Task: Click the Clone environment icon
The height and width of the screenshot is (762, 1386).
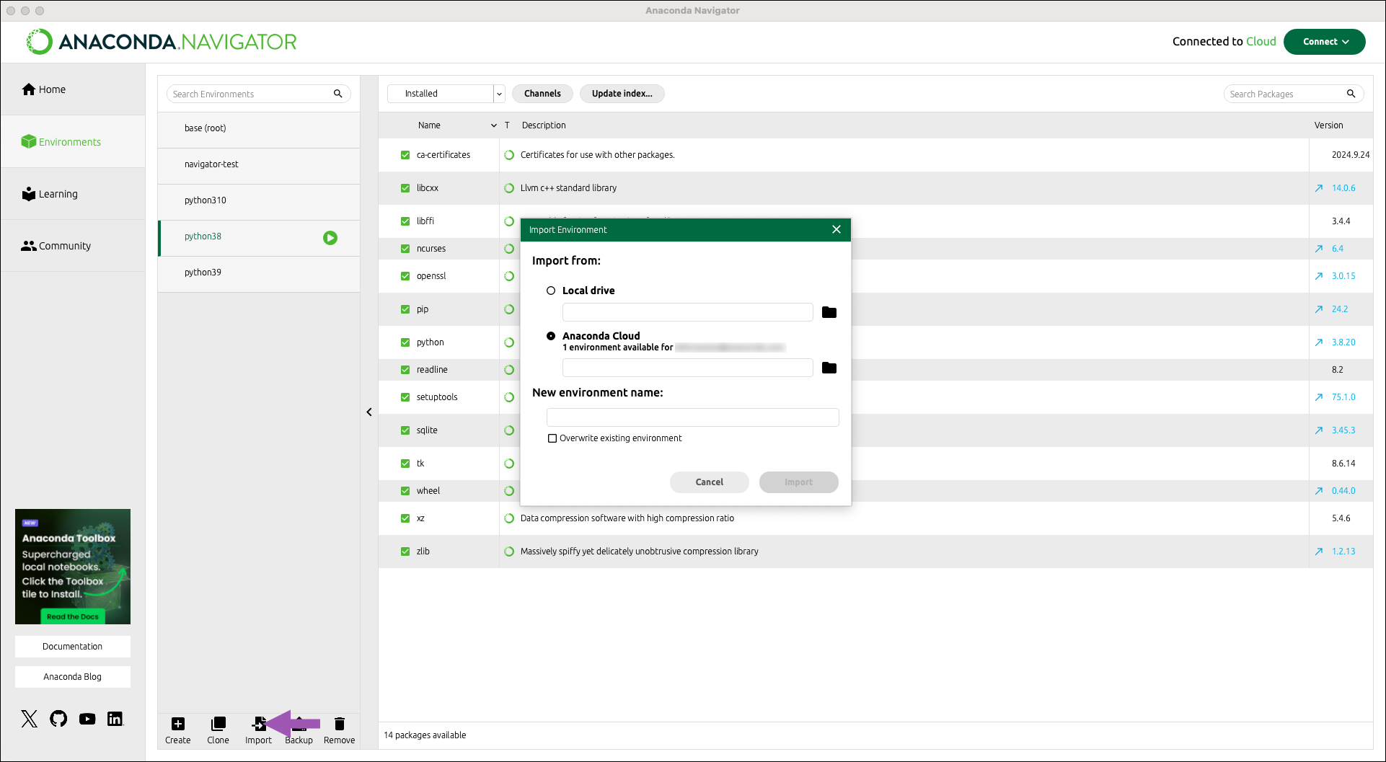Action: click(x=218, y=724)
